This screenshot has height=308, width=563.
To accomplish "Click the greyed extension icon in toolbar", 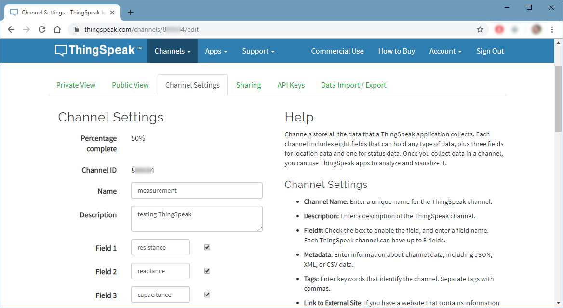I will (515, 29).
